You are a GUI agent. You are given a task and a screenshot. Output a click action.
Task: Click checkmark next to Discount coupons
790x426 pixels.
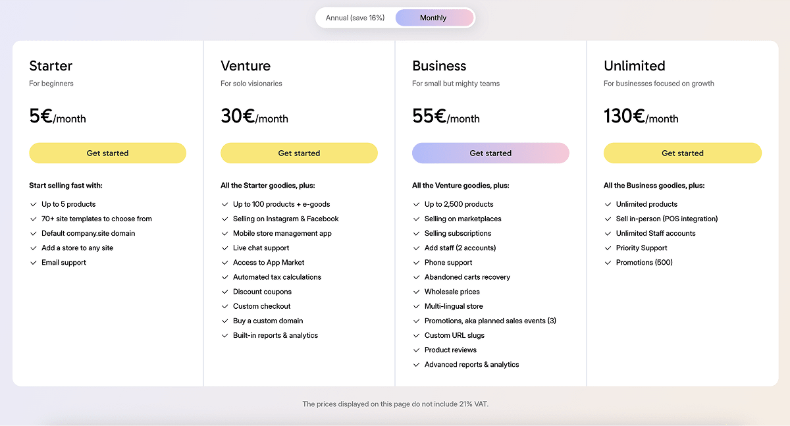point(225,292)
